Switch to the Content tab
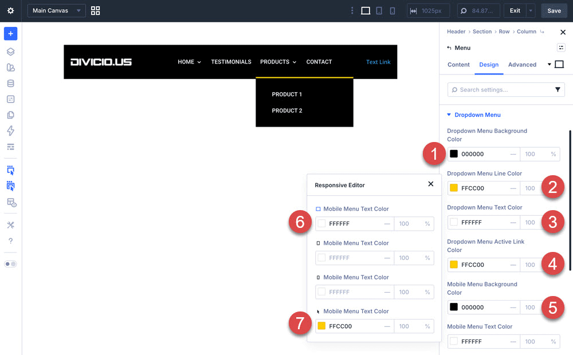 [x=458, y=65]
